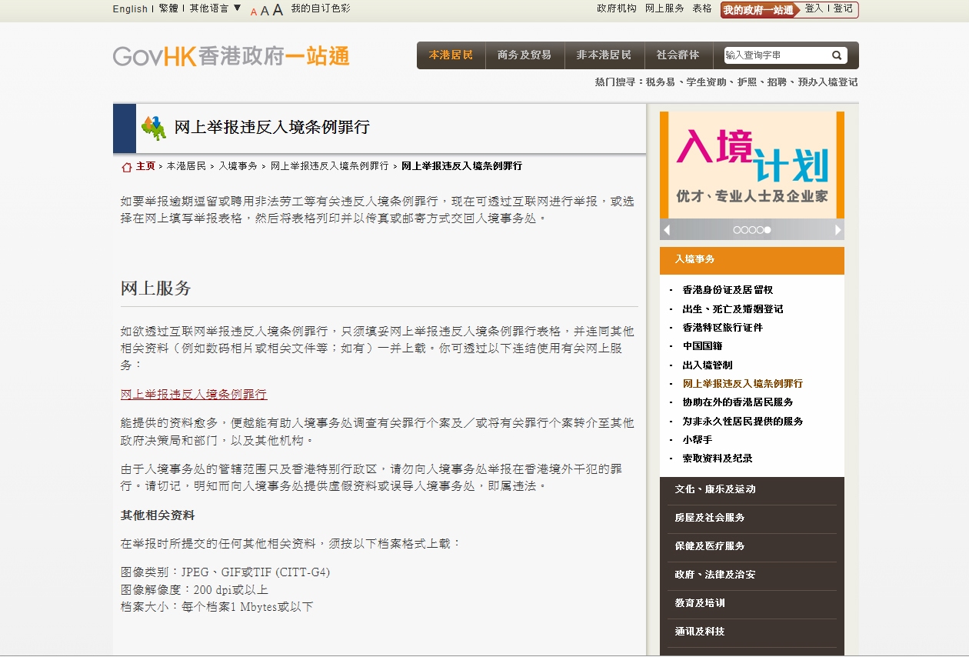Open 出生、死亡及婚姻登记 sidebar item
969x657 pixels.
click(733, 308)
